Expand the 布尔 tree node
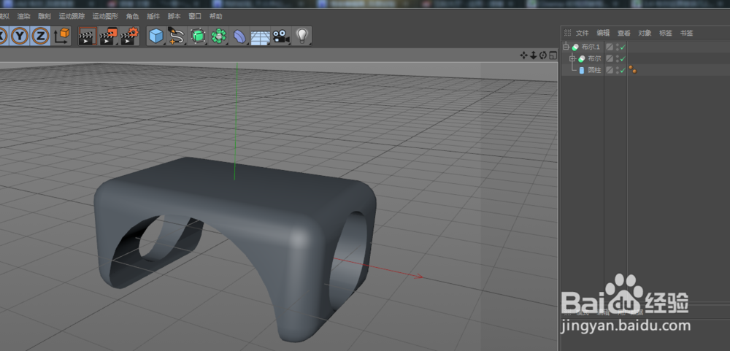Screen dimensions: 730x351 point(572,58)
